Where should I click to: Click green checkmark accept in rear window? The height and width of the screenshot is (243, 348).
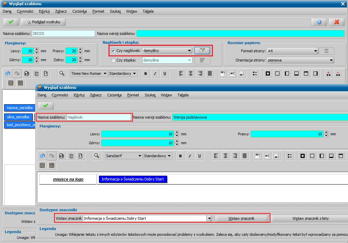pos(11,22)
